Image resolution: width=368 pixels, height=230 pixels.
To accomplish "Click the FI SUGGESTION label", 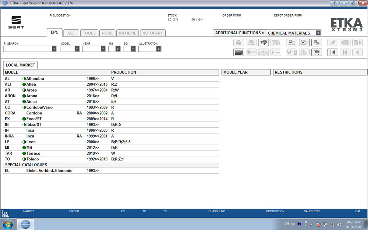I will pyautogui.click(x=60, y=15).
